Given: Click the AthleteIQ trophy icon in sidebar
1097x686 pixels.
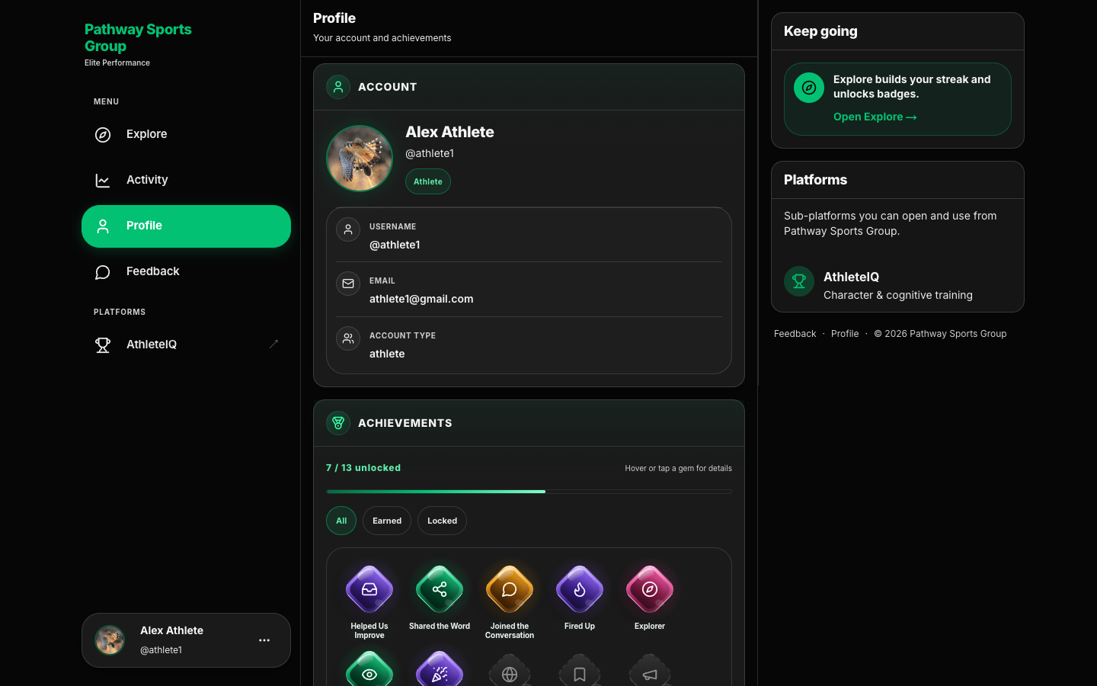Looking at the screenshot, I should [103, 345].
